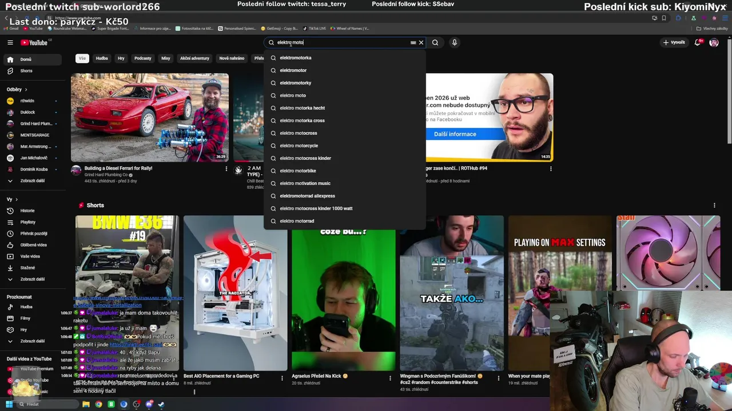Open options for Building a Diesel Ferrari video

[226, 168]
